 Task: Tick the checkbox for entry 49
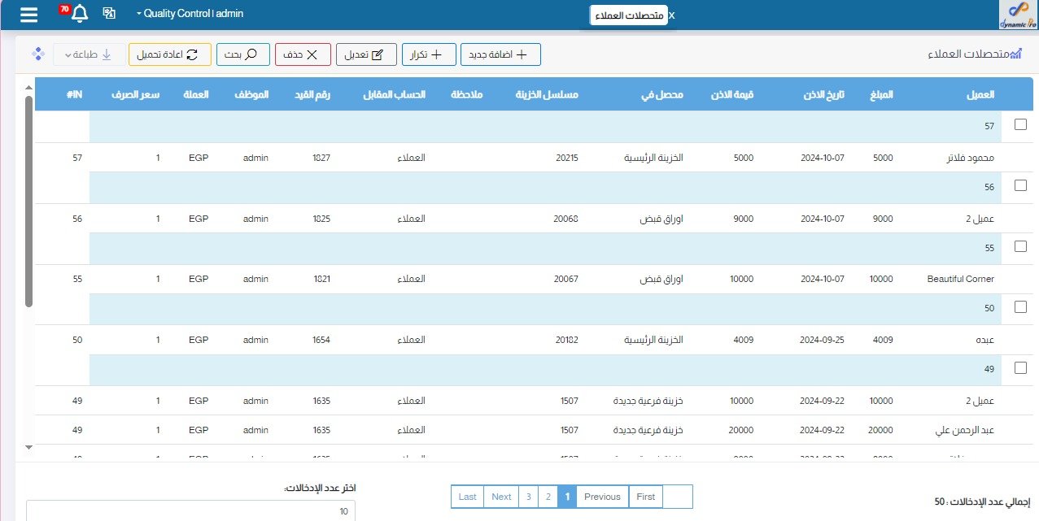[x=1020, y=368]
